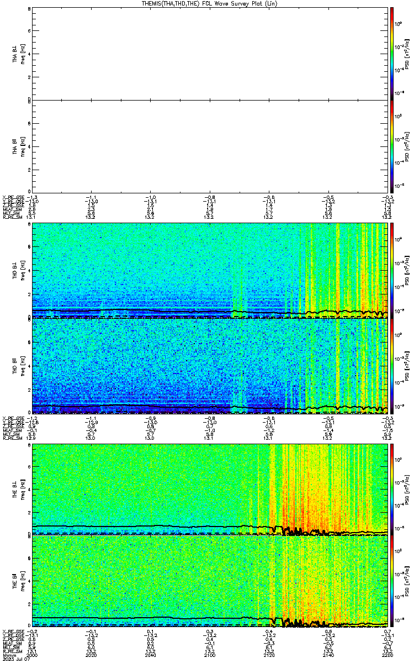Click inside the THD BL spectrogram panel
The height and width of the screenshot is (663, 414).
coord(210,270)
